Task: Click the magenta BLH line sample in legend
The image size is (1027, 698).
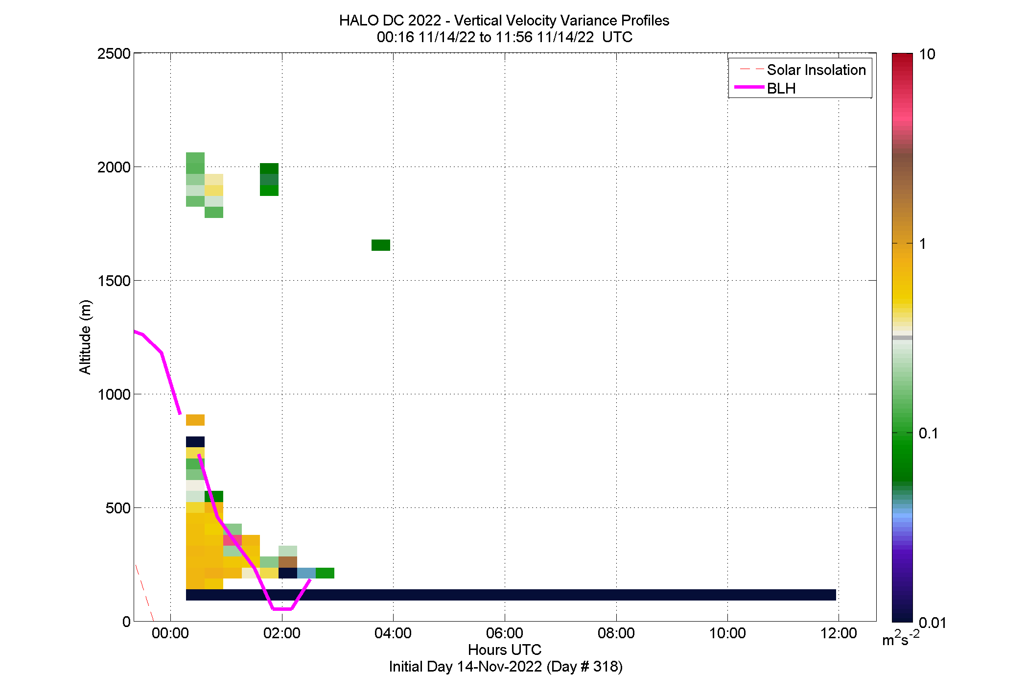Action: (x=749, y=87)
